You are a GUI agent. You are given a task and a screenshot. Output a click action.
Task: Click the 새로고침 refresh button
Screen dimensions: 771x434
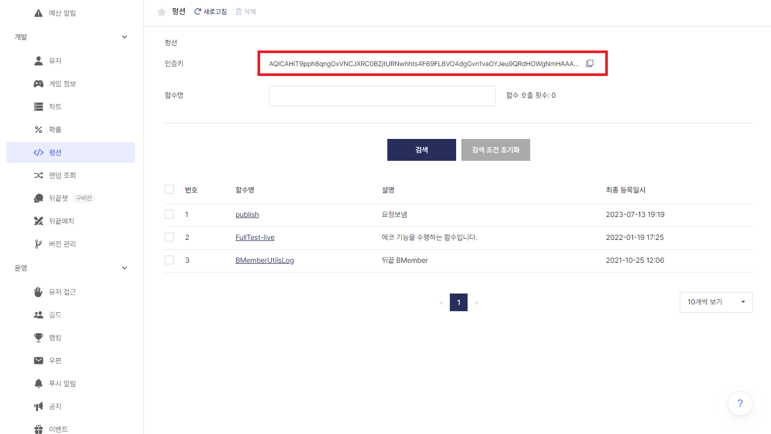pos(211,11)
